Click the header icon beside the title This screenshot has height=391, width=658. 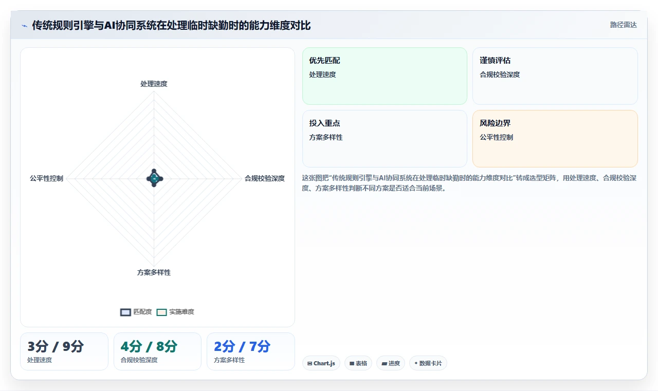(x=25, y=26)
